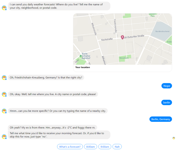This screenshot has height=151, width=177.
Task: Click the bot avatar beside the 'Oh, okay' message
Action: 4,94
